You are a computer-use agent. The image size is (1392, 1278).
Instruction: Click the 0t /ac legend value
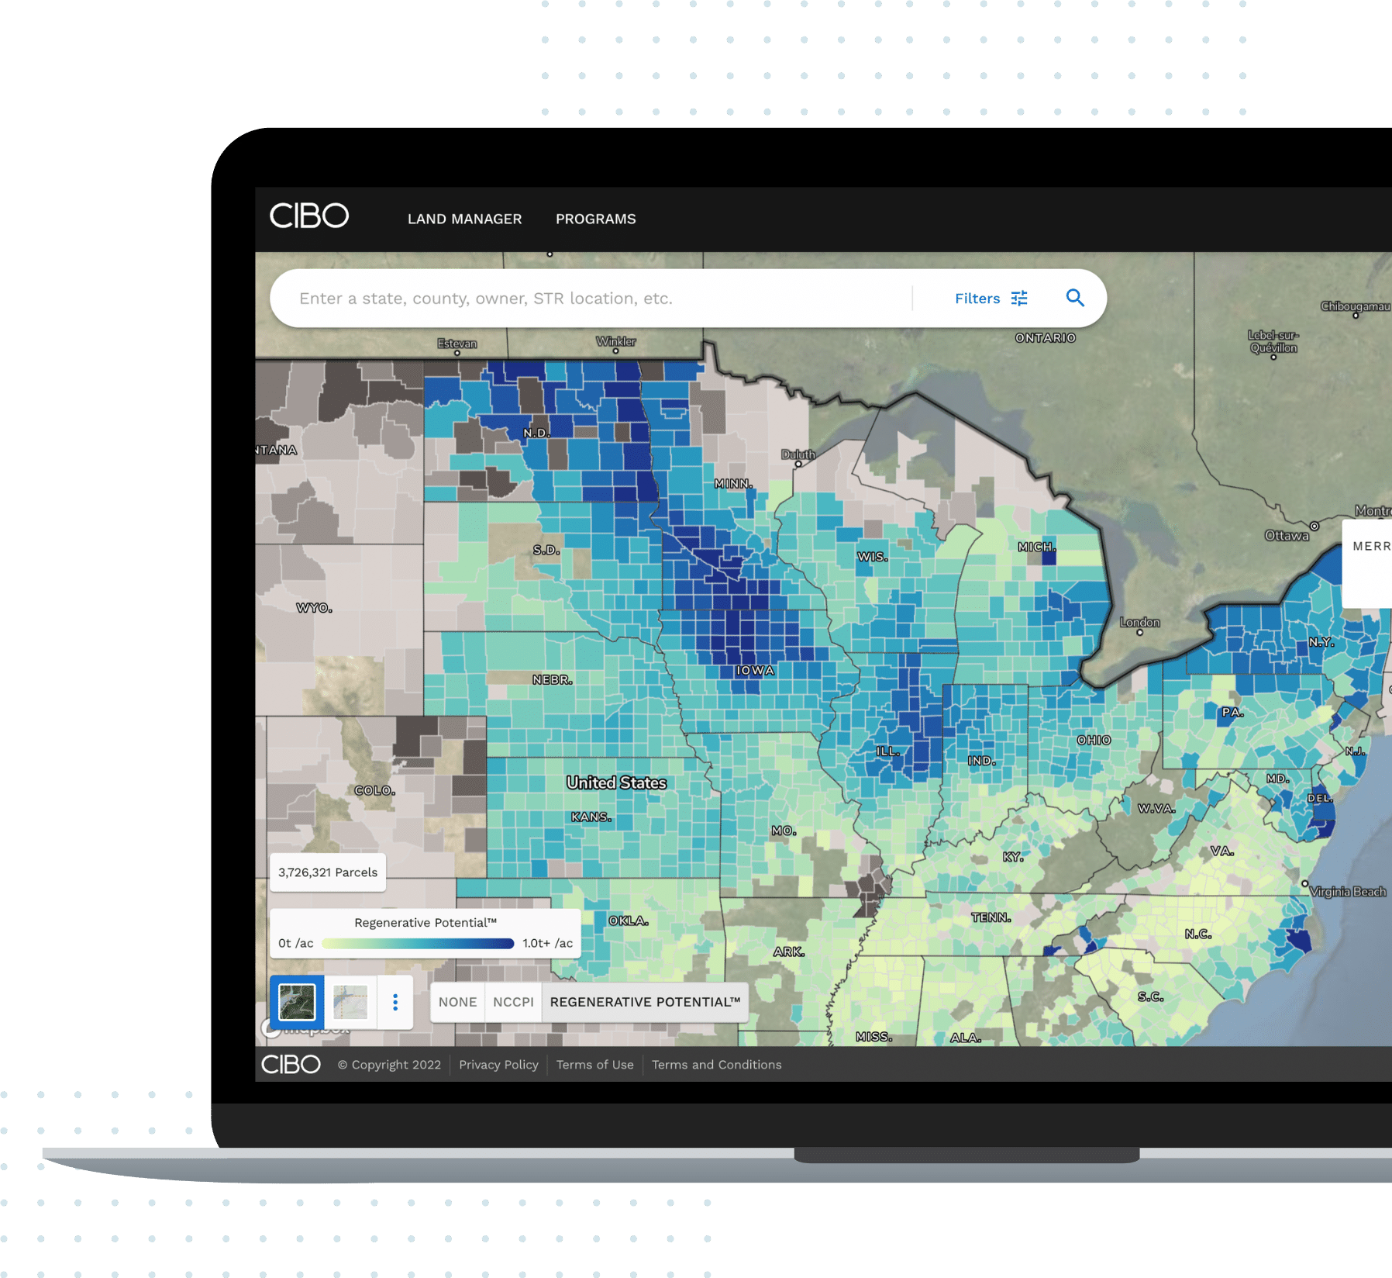296,944
